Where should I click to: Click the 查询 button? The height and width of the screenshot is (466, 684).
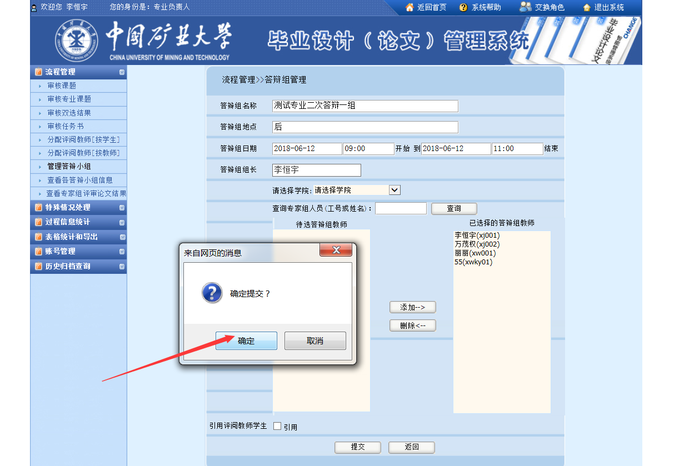click(x=454, y=208)
